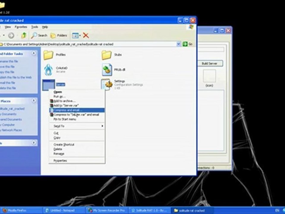Click the (icon) preview box in background window
The image size is (285, 214).
[209, 76]
